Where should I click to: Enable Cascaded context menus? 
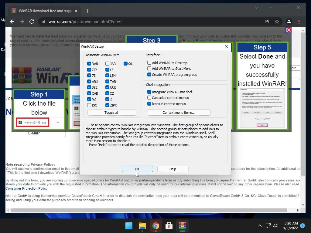149,98
